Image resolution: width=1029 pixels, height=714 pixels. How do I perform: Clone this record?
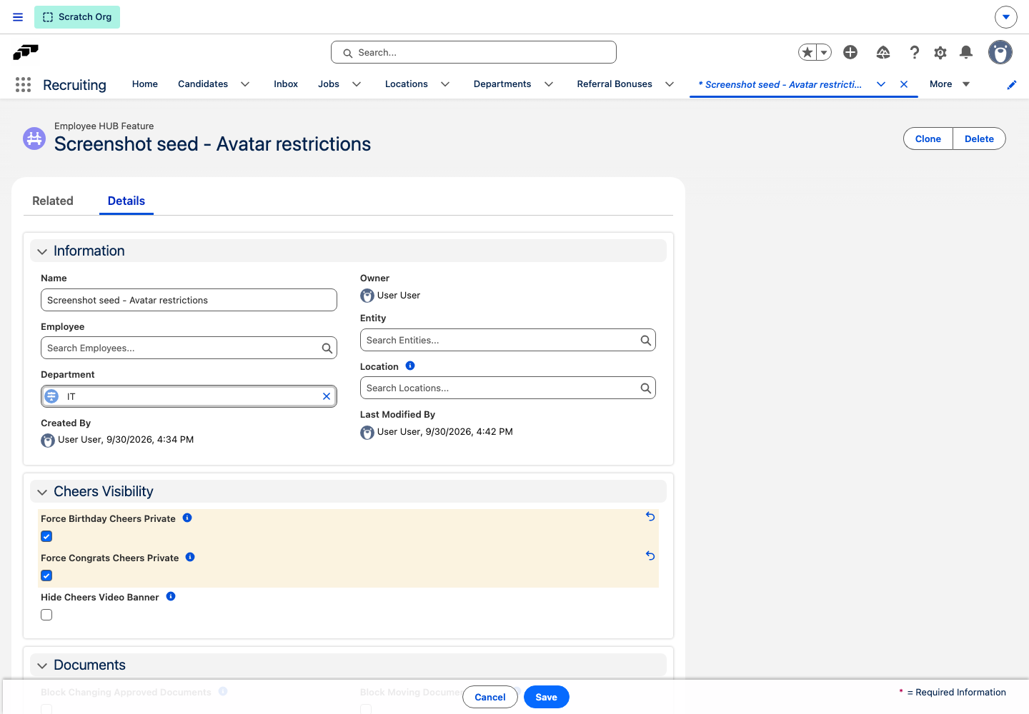(x=928, y=139)
